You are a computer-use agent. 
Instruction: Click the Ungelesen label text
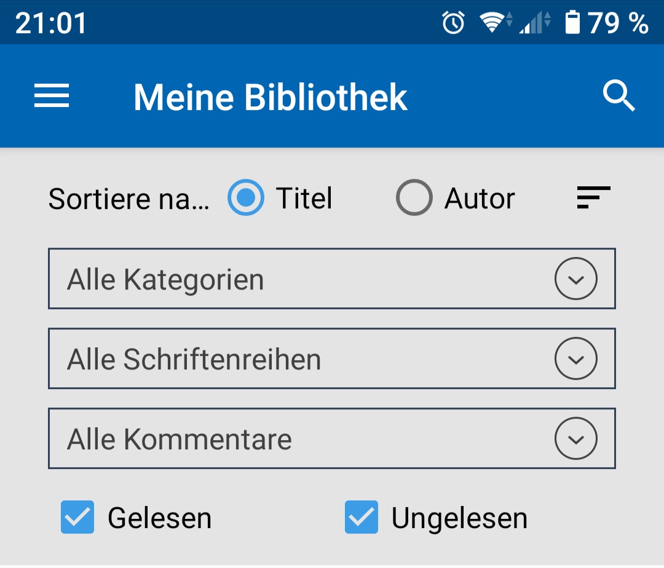coord(459,518)
